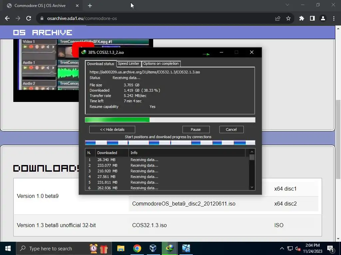The height and width of the screenshot is (255, 341).
Task: Click the network icon in system tray
Action: pos(290,248)
